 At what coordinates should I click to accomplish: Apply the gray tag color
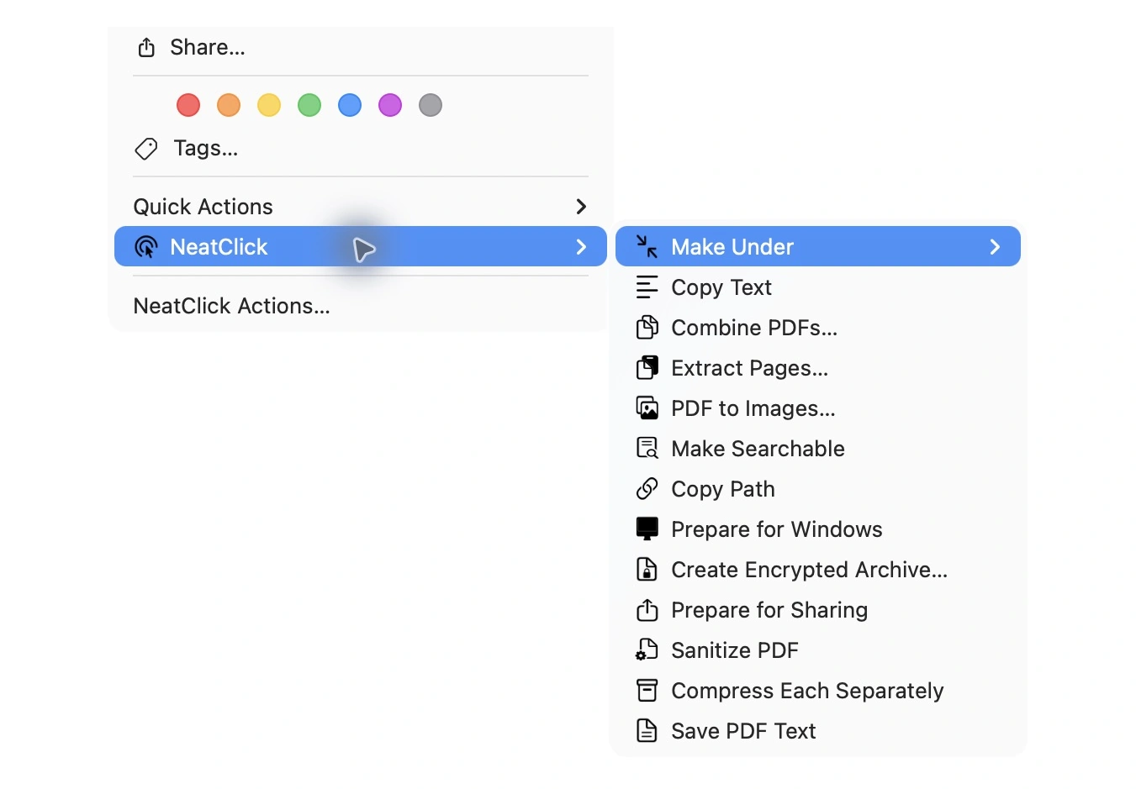pos(431,105)
